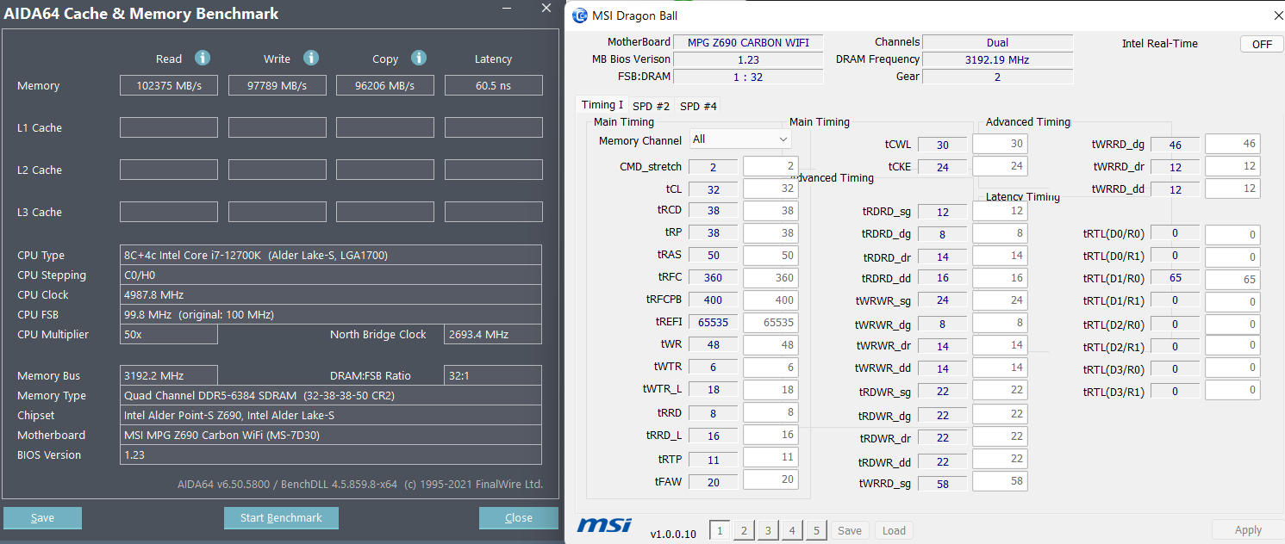
Task: Click the Close button in AIDA64
Action: pyautogui.click(x=519, y=517)
